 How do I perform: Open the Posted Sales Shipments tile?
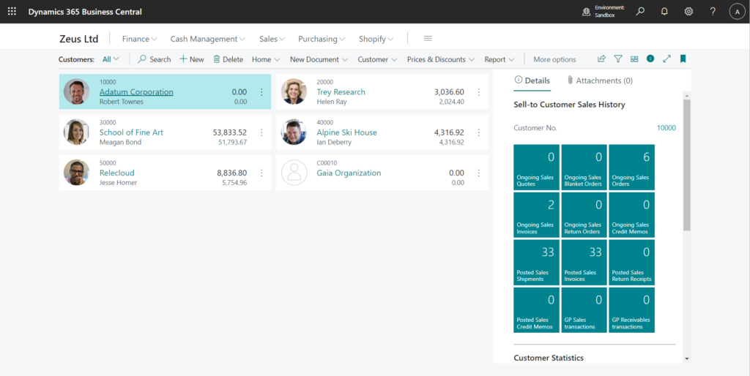[x=536, y=263]
